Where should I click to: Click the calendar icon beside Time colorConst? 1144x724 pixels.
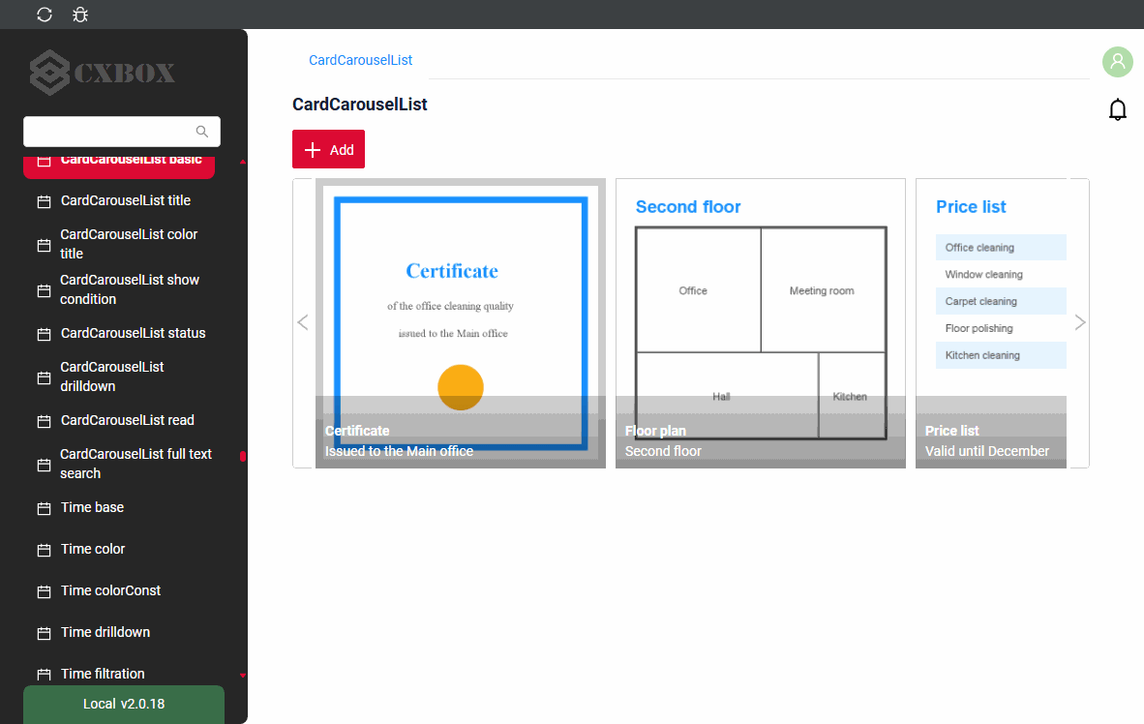pyautogui.click(x=44, y=591)
